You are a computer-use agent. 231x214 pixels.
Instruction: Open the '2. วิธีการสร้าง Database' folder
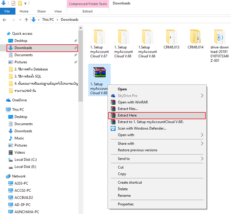click(x=31, y=69)
